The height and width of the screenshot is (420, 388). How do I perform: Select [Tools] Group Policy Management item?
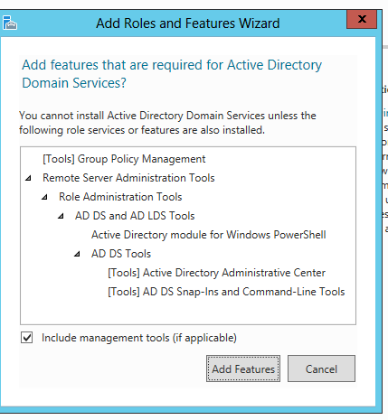tap(124, 159)
